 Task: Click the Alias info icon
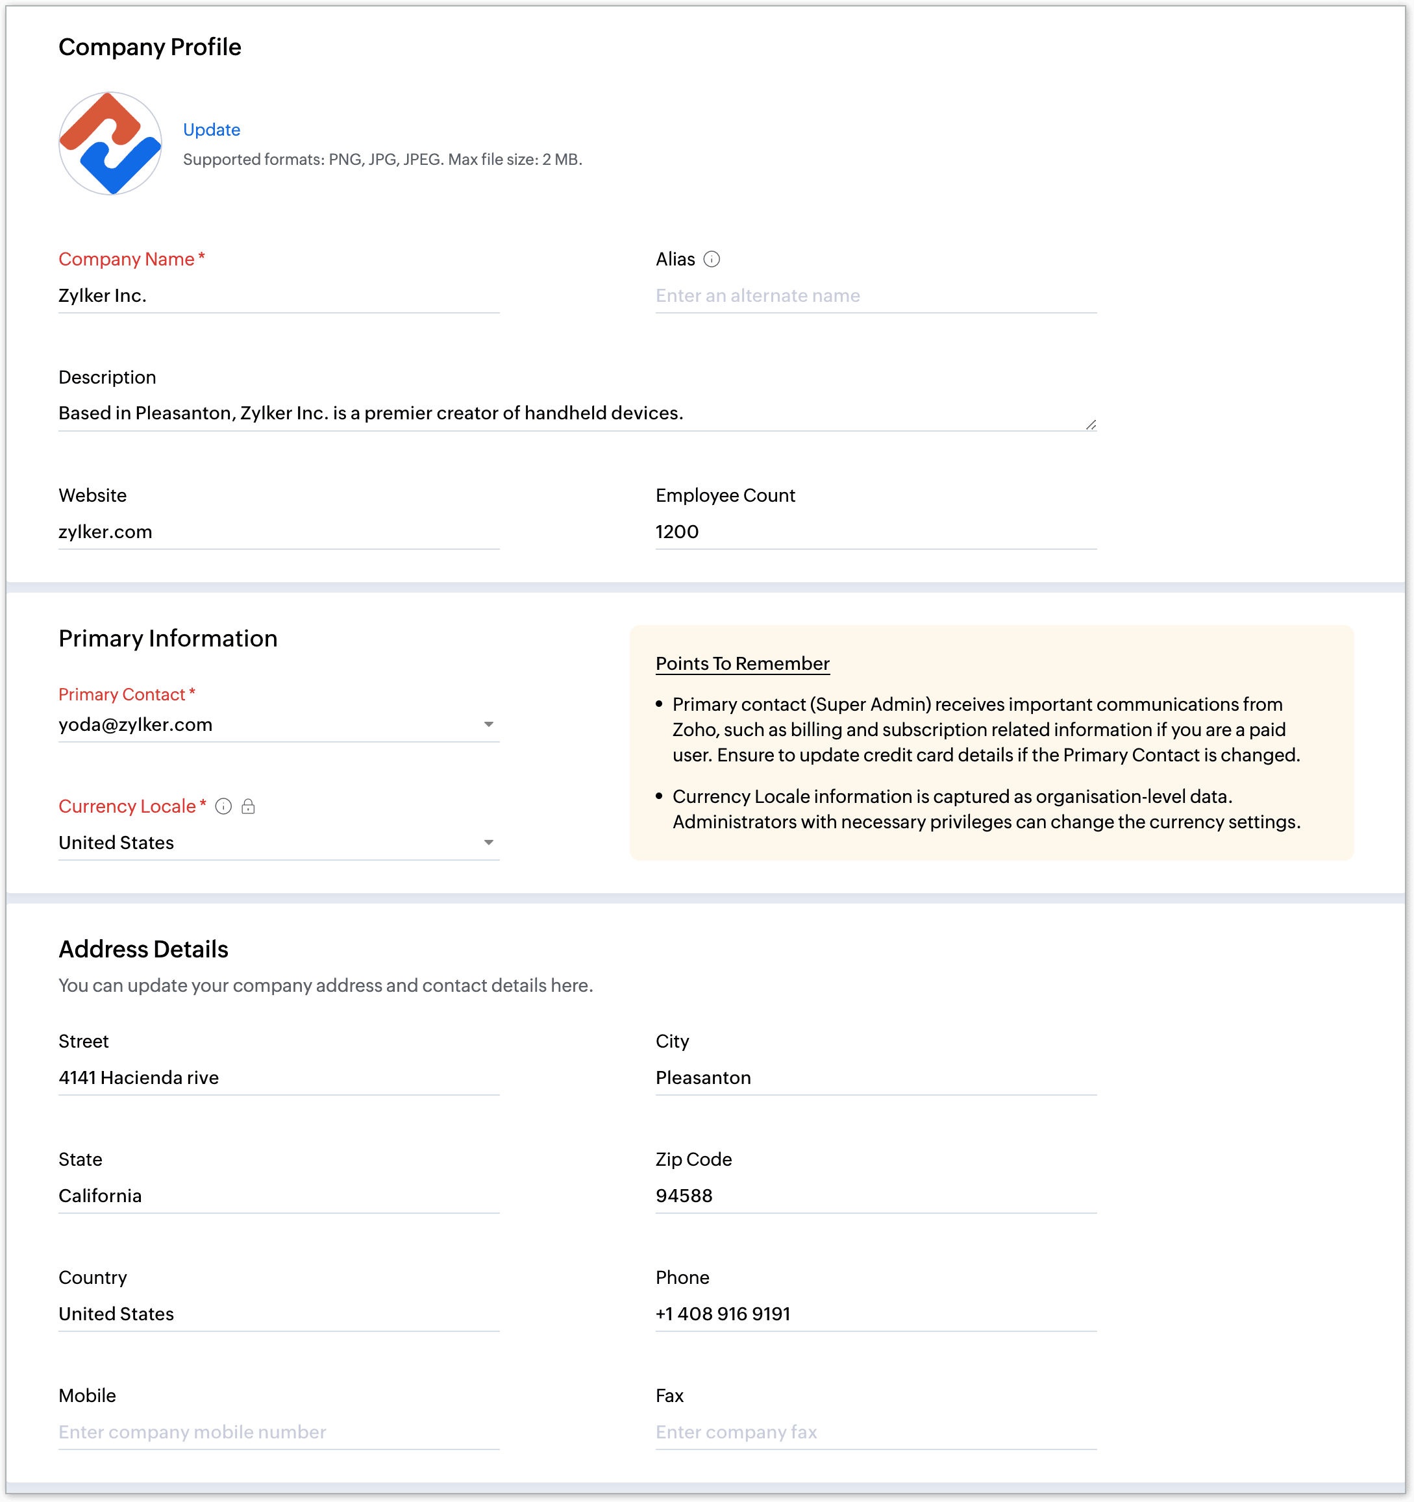coord(711,259)
